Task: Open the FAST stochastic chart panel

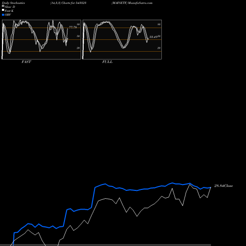Action: (x=41, y=39)
